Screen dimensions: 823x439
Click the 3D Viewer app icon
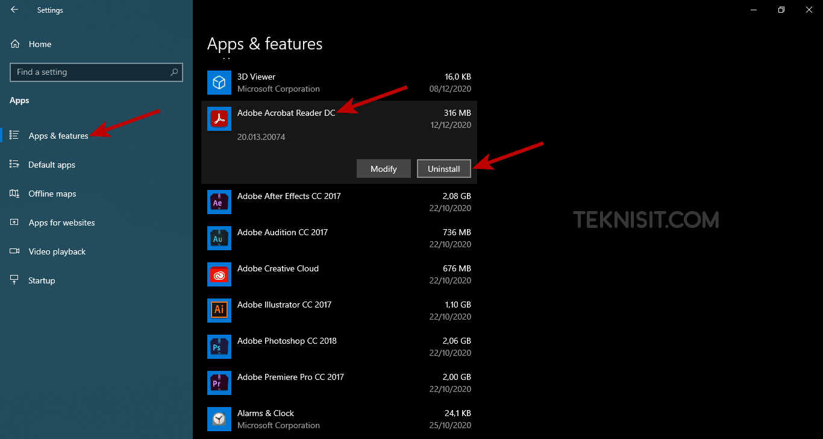[219, 83]
